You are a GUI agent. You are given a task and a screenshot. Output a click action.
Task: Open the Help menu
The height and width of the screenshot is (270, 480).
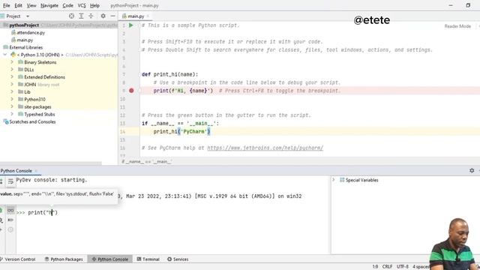point(94,5)
